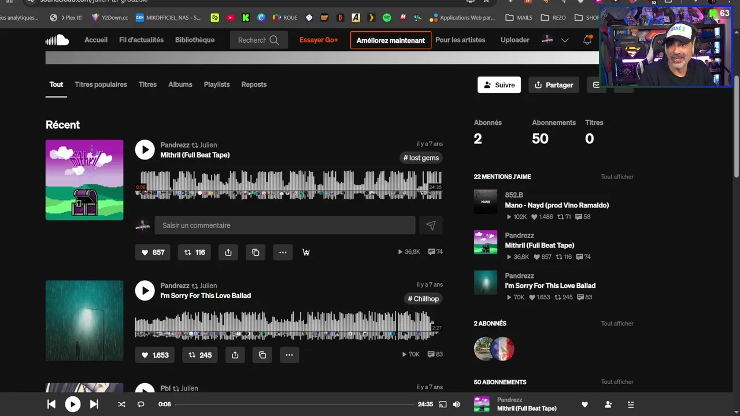
Task: Click the player progress bar
Action: coord(294,404)
